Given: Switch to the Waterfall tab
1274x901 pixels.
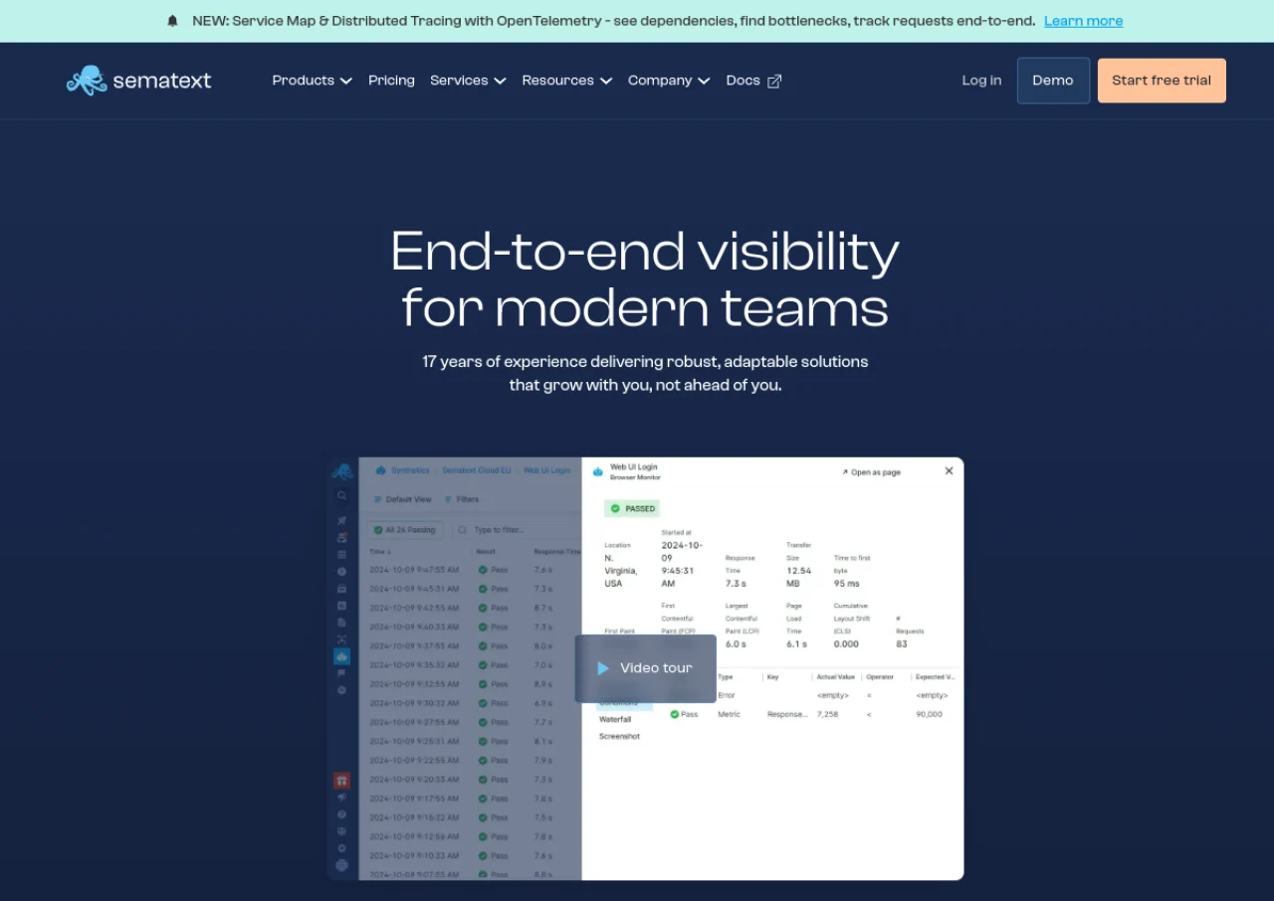Looking at the screenshot, I should point(615,719).
